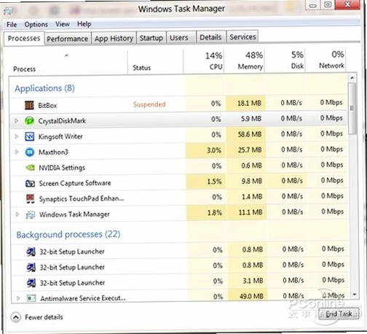367x334 pixels.
Task: Expand the Maxthon3 process group
Action: [17, 152]
